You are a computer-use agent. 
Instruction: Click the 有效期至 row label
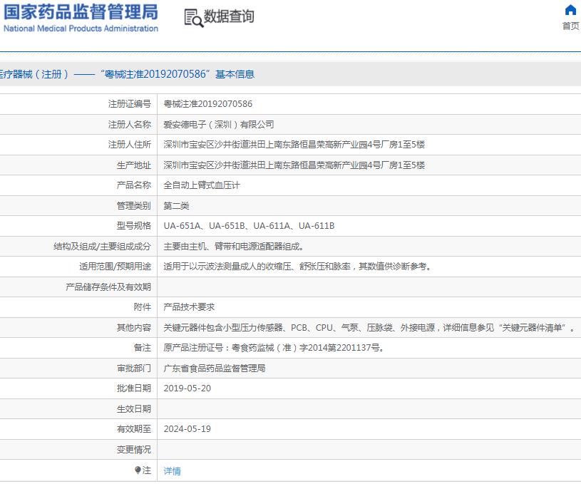[x=134, y=429]
